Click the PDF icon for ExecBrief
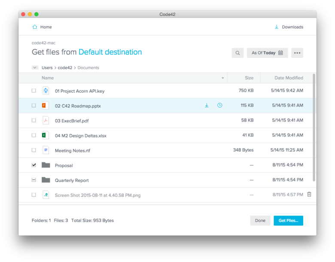Screen dimensions: 335x262 coord(46,120)
